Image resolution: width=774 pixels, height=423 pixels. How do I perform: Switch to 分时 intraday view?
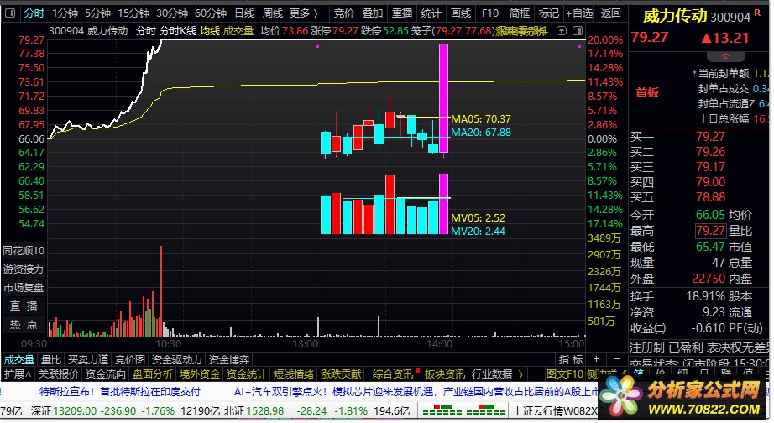34,13
